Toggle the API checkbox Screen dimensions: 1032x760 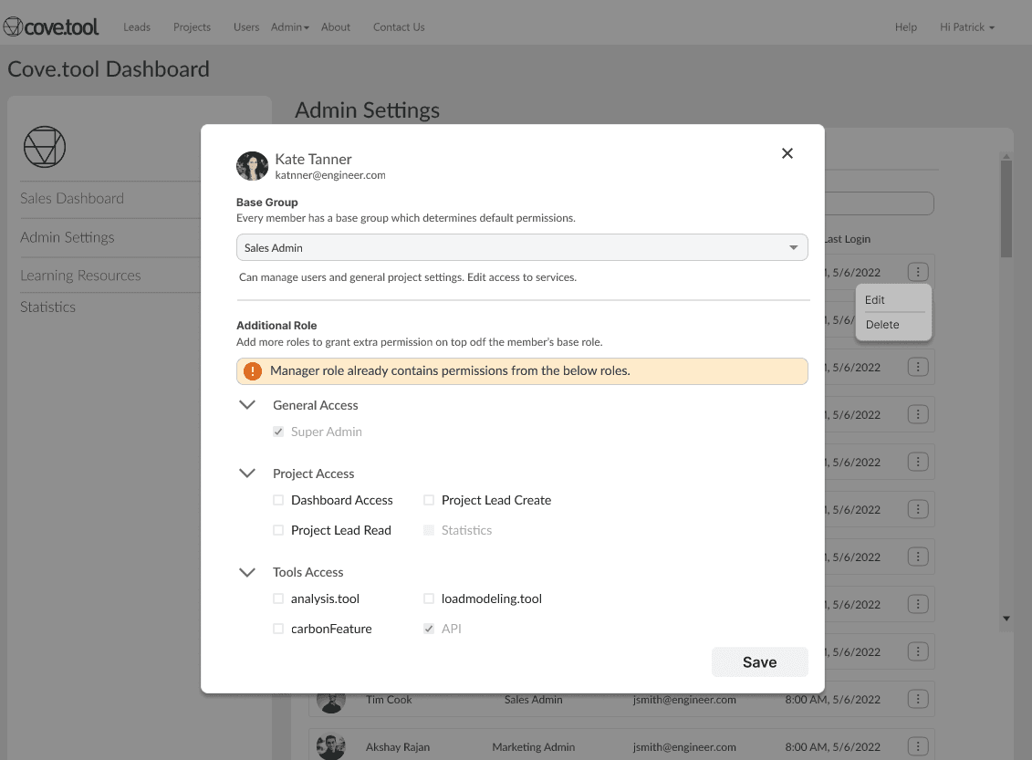(x=429, y=629)
